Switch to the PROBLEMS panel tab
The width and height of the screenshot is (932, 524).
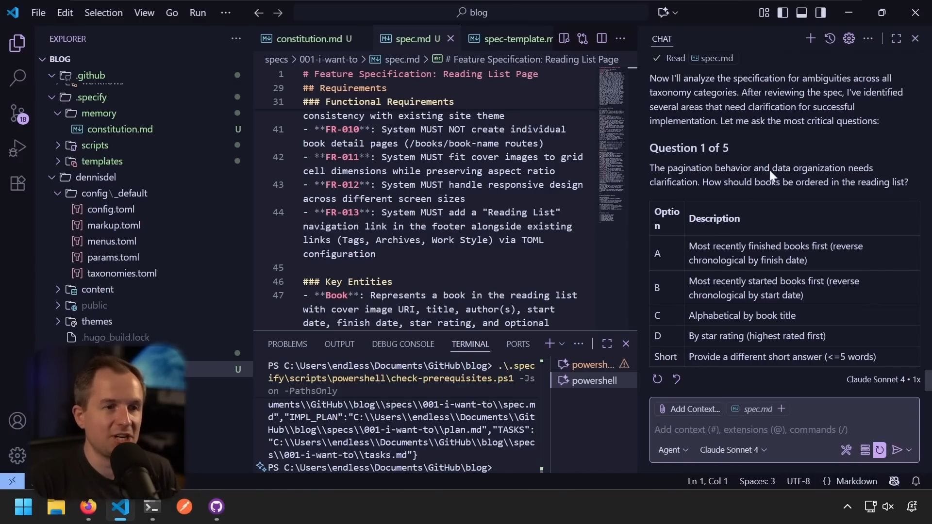click(287, 344)
